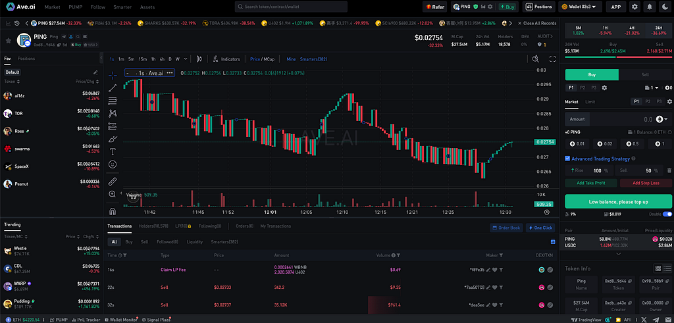674x323 pixels.
Task: Select the trend line drawing tool
Action: pyautogui.click(x=113, y=88)
